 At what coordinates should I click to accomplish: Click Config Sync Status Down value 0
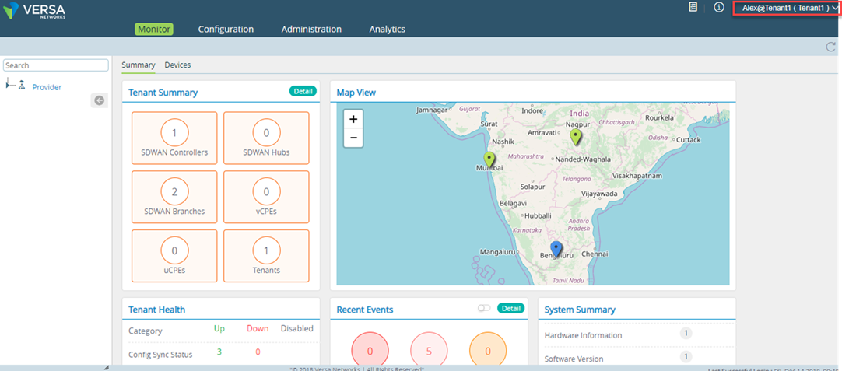click(x=258, y=352)
